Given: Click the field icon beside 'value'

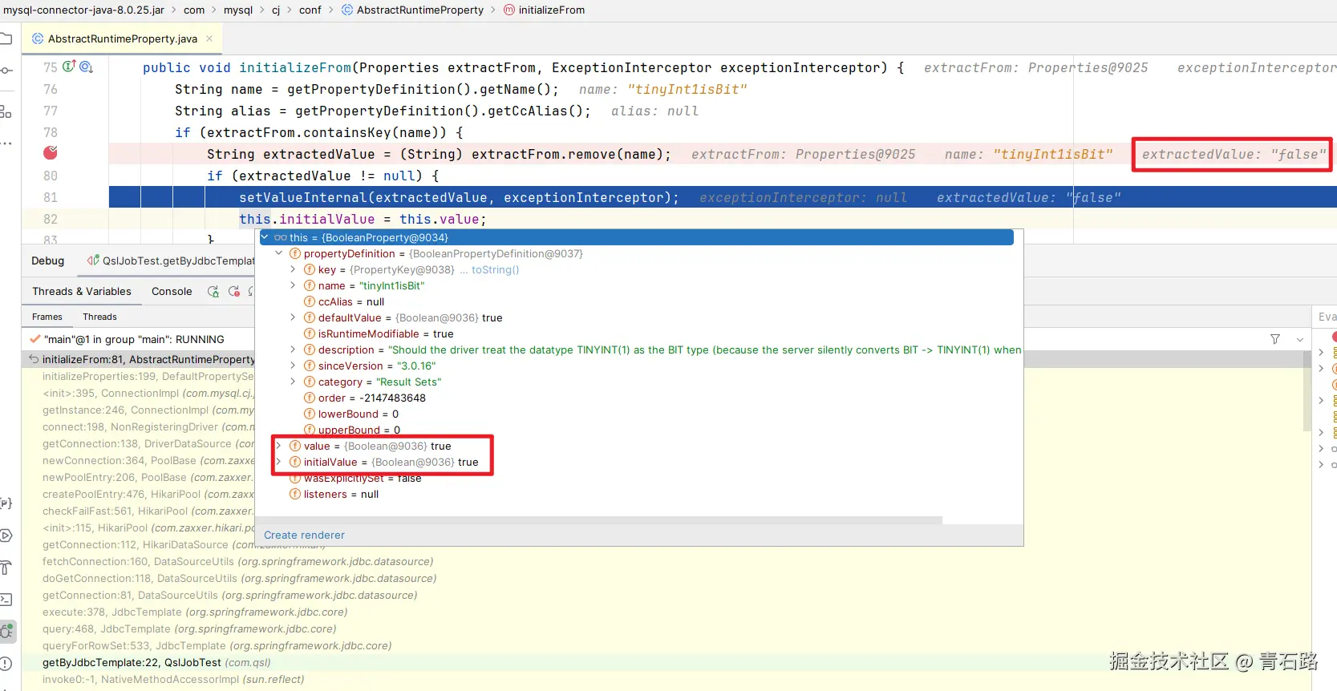Looking at the screenshot, I should click(x=295, y=446).
